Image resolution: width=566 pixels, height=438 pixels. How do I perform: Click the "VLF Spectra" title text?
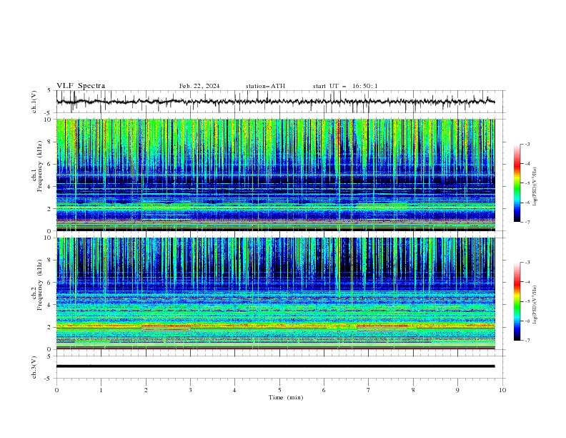[x=81, y=86]
